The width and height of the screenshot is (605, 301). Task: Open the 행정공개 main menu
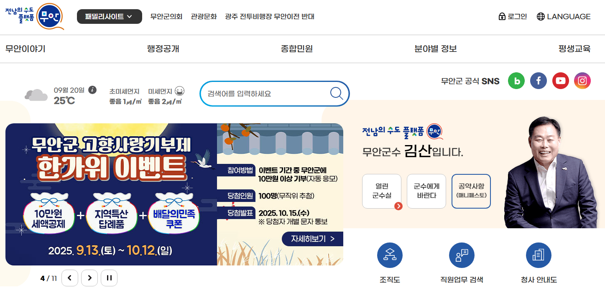coord(163,49)
